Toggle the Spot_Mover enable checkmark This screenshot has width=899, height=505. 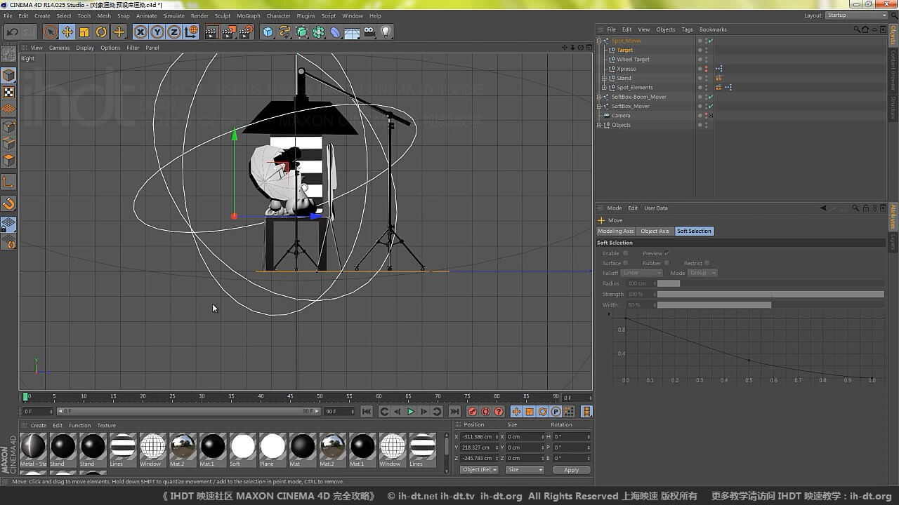pyautogui.click(x=711, y=41)
